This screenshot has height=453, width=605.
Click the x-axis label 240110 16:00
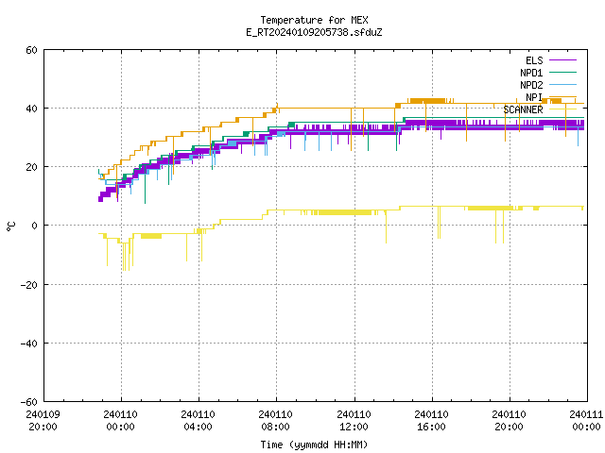pos(431,421)
